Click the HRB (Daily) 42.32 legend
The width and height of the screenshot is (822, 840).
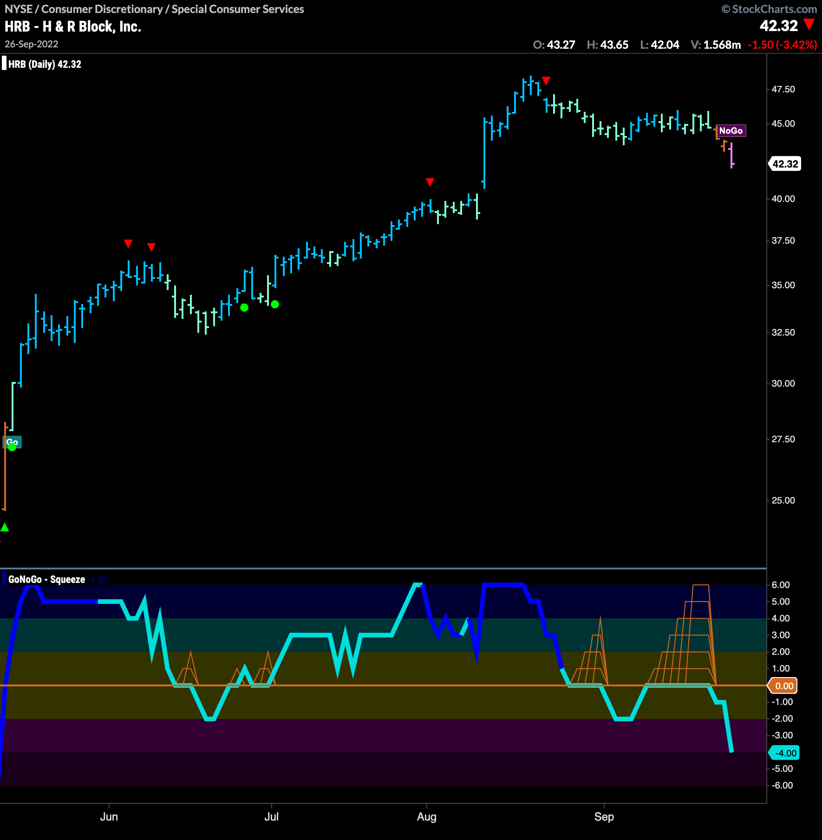point(45,64)
